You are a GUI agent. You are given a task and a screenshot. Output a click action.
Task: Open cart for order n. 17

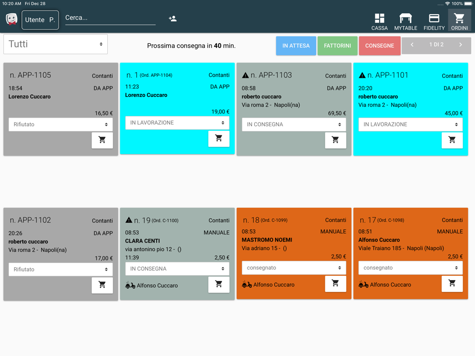click(x=452, y=283)
